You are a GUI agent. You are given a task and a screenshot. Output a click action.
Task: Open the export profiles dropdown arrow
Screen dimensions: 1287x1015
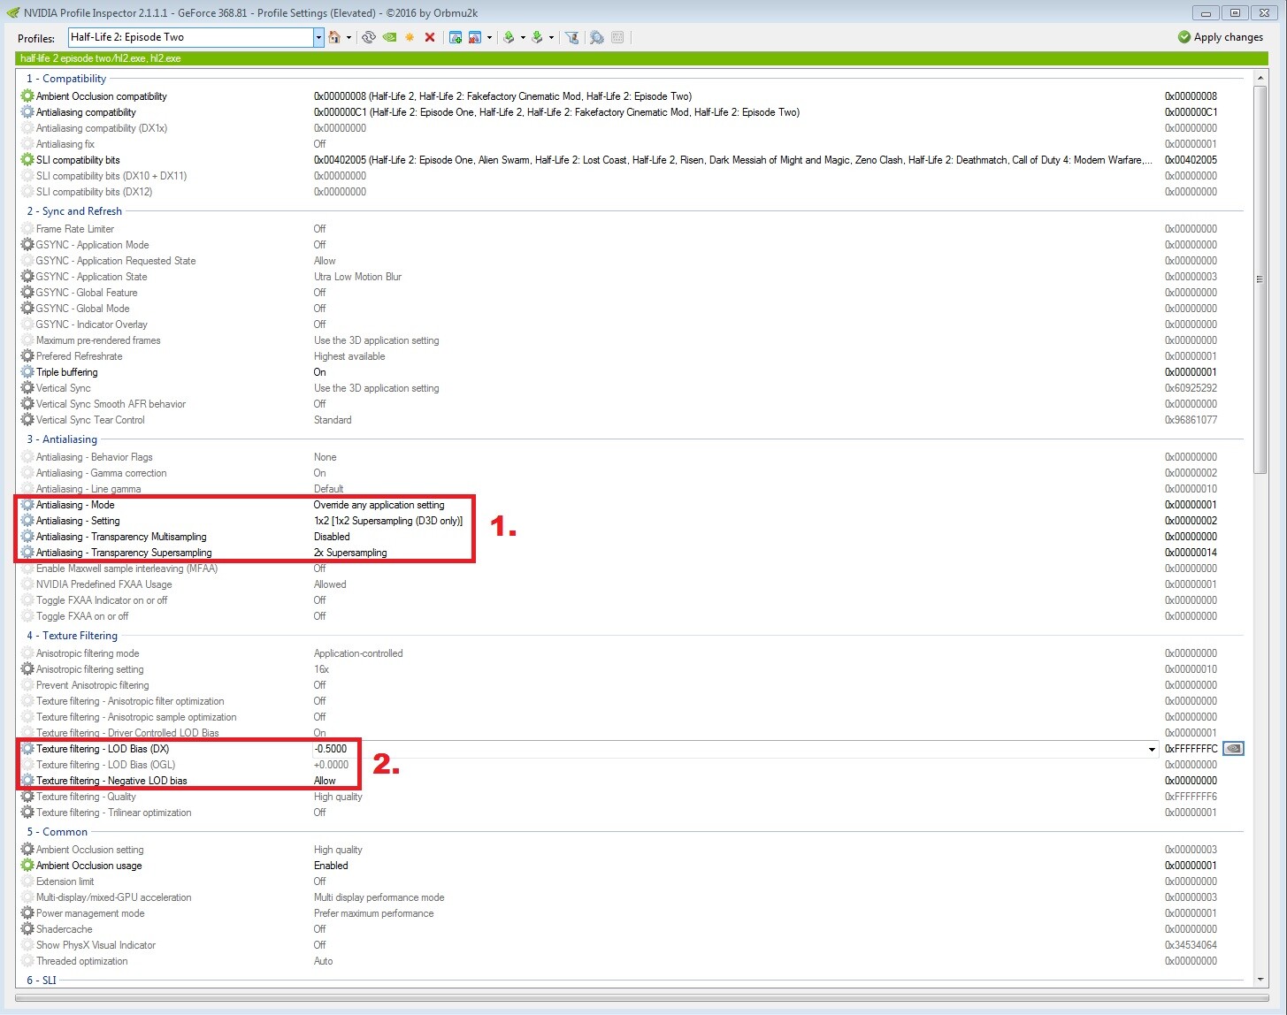point(523,37)
